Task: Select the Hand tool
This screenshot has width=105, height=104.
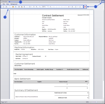Action: pos(34,7)
